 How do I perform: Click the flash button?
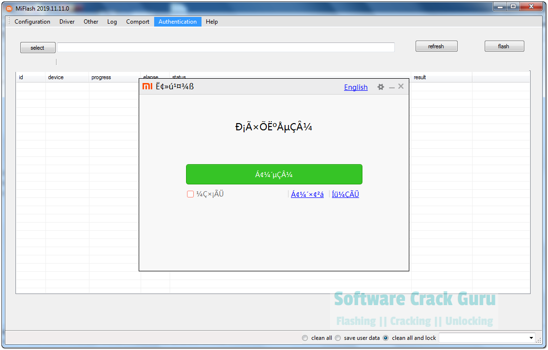click(x=504, y=46)
